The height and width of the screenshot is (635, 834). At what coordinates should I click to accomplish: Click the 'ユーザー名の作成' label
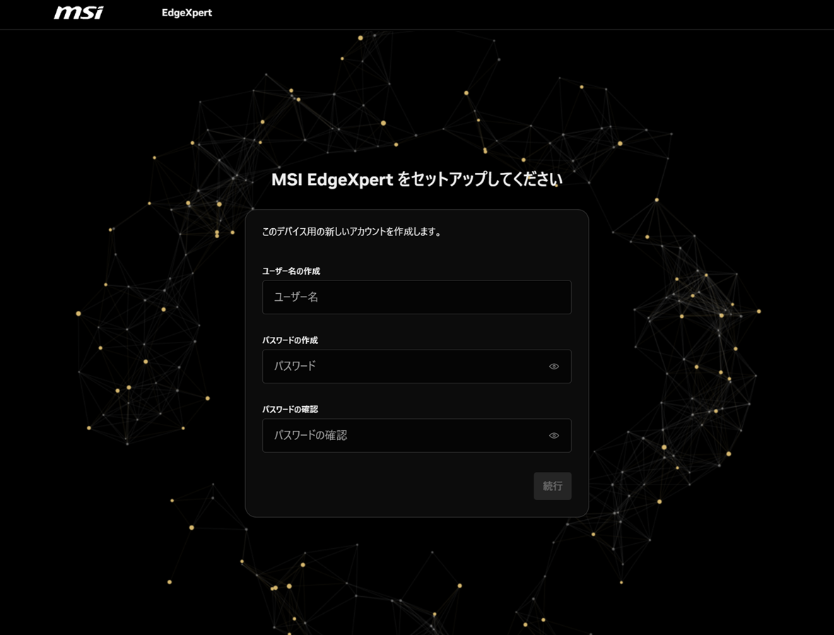coord(291,271)
